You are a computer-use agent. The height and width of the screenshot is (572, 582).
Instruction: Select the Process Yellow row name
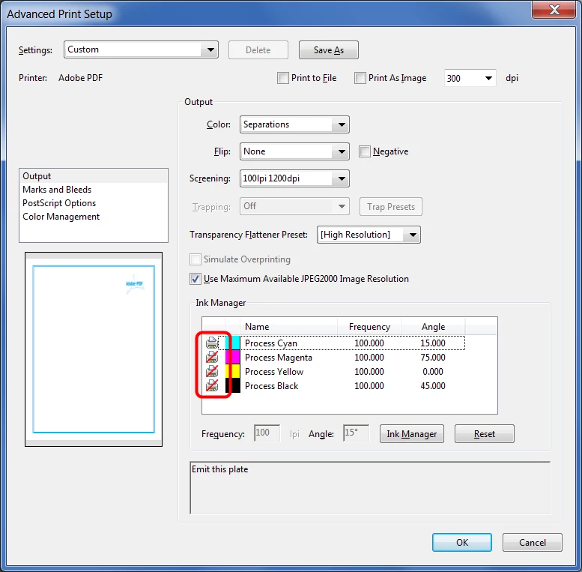pyautogui.click(x=274, y=371)
